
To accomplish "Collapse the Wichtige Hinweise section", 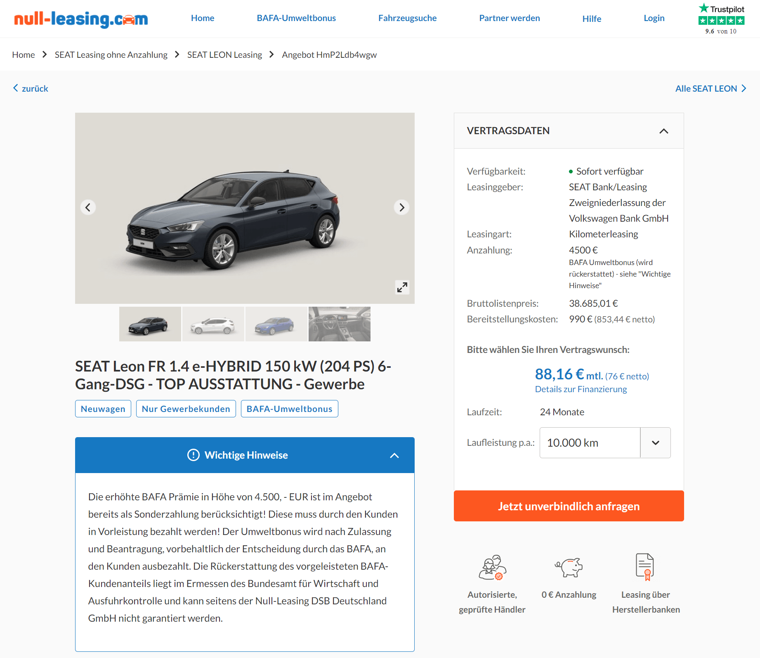I will 394,455.
